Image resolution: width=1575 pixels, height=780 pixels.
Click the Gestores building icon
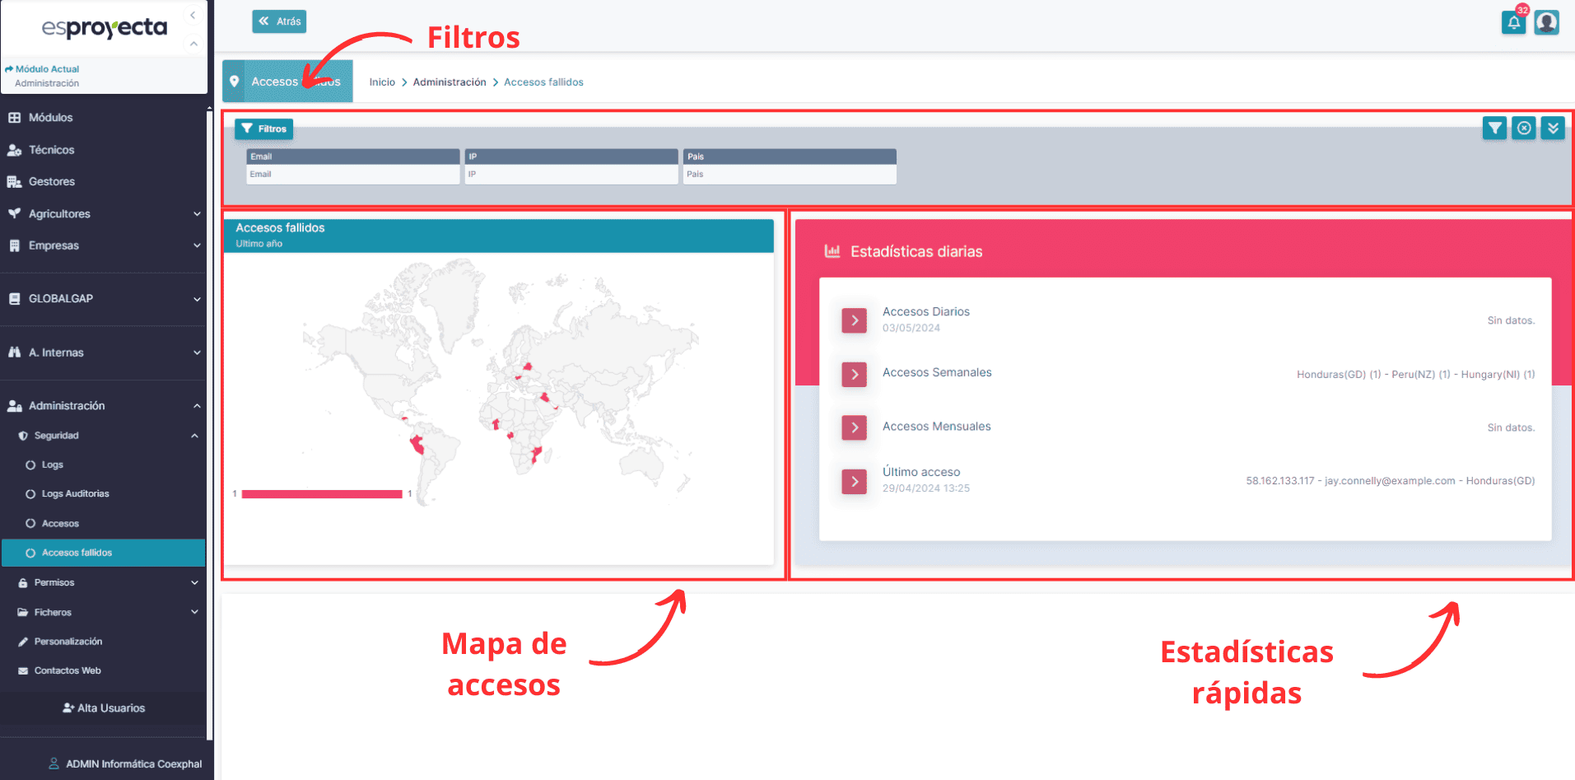click(x=16, y=181)
